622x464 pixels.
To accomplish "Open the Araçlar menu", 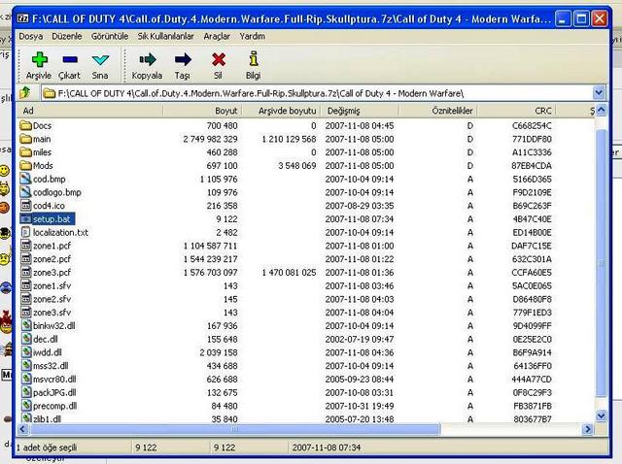I will pos(217,37).
